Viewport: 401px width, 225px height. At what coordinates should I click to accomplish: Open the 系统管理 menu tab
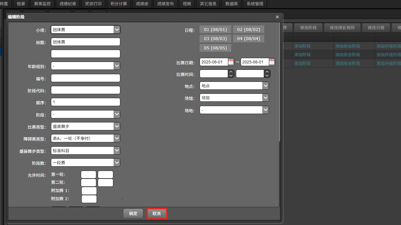click(x=255, y=4)
